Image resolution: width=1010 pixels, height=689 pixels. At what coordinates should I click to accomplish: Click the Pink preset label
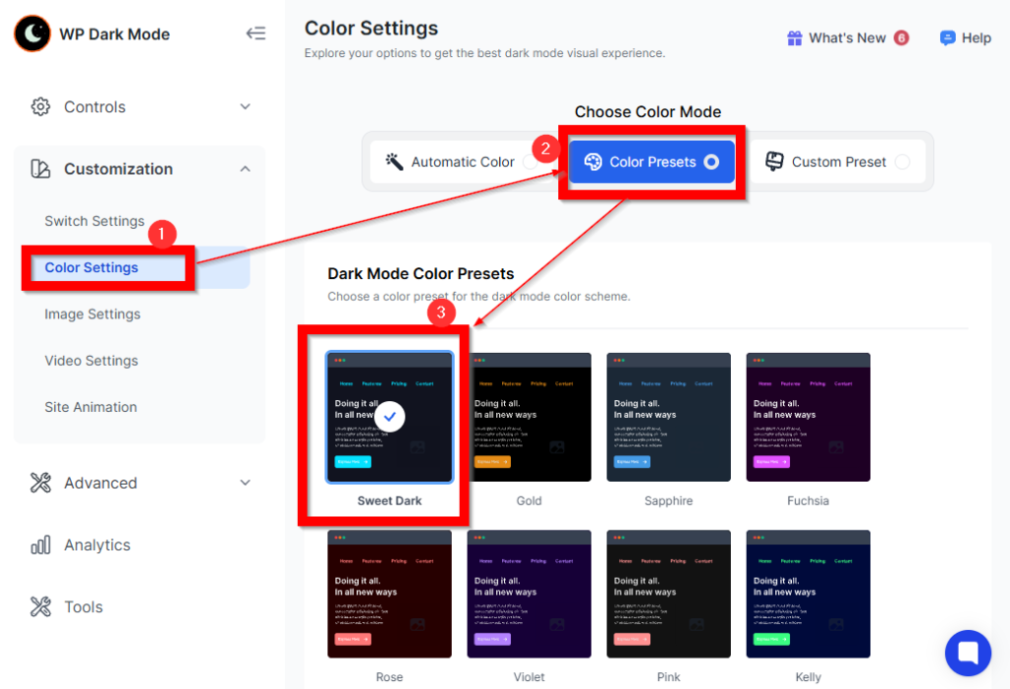(x=669, y=677)
